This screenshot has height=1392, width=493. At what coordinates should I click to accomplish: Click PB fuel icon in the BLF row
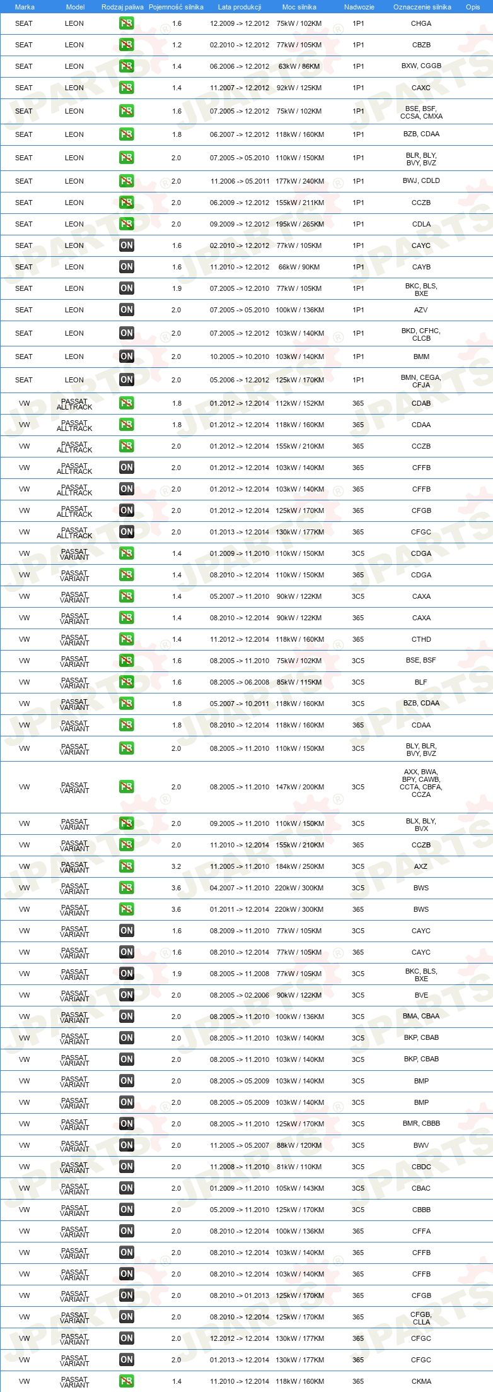tap(127, 682)
